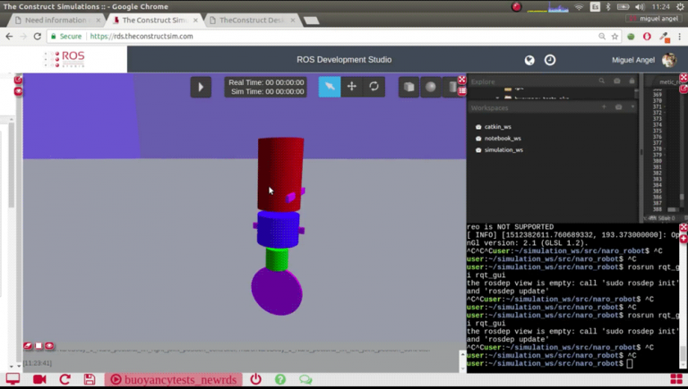Click the red save disk icon

[x=90, y=379]
